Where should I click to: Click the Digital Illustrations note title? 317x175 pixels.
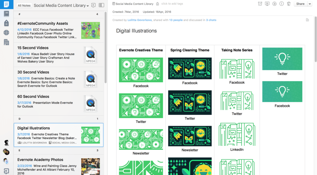tap(137, 31)
